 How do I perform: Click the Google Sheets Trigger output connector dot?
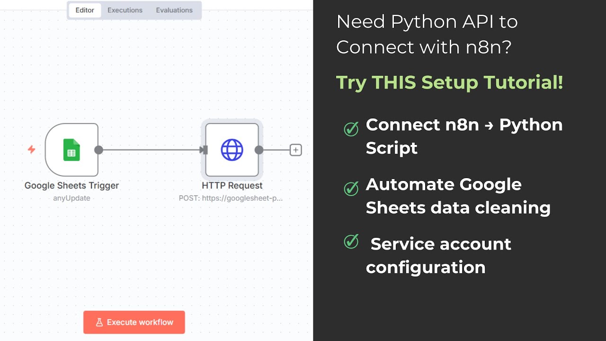point(98,150)
